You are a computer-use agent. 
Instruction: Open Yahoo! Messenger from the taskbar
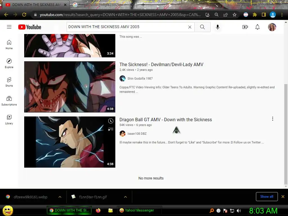[x=139, y=210]
